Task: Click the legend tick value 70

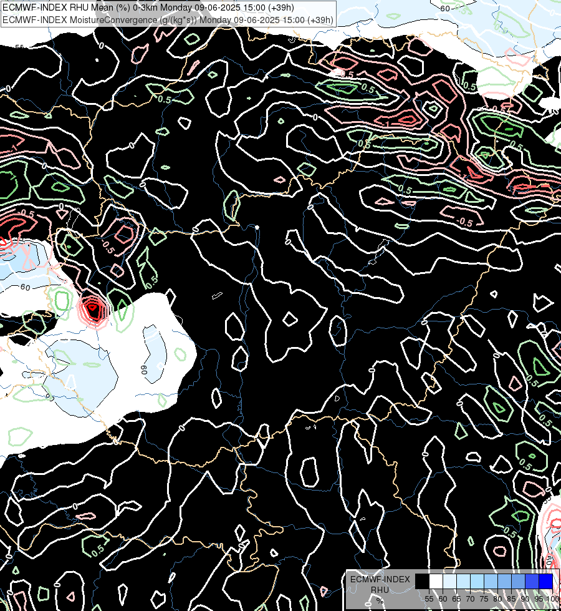Action: (470, 599)
